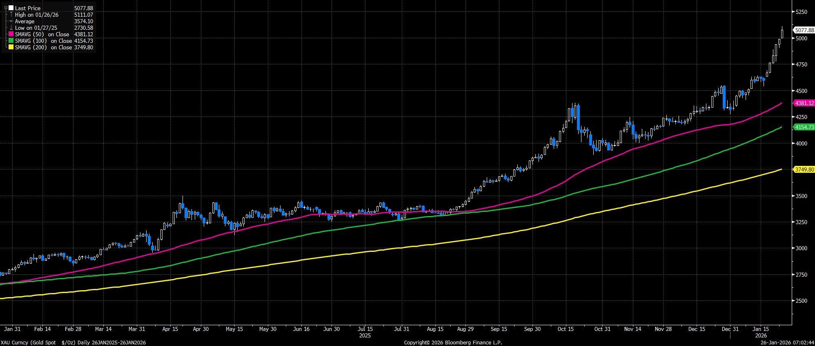
Task: Click the white Last Price color swatch
Action: pos(11,8)
